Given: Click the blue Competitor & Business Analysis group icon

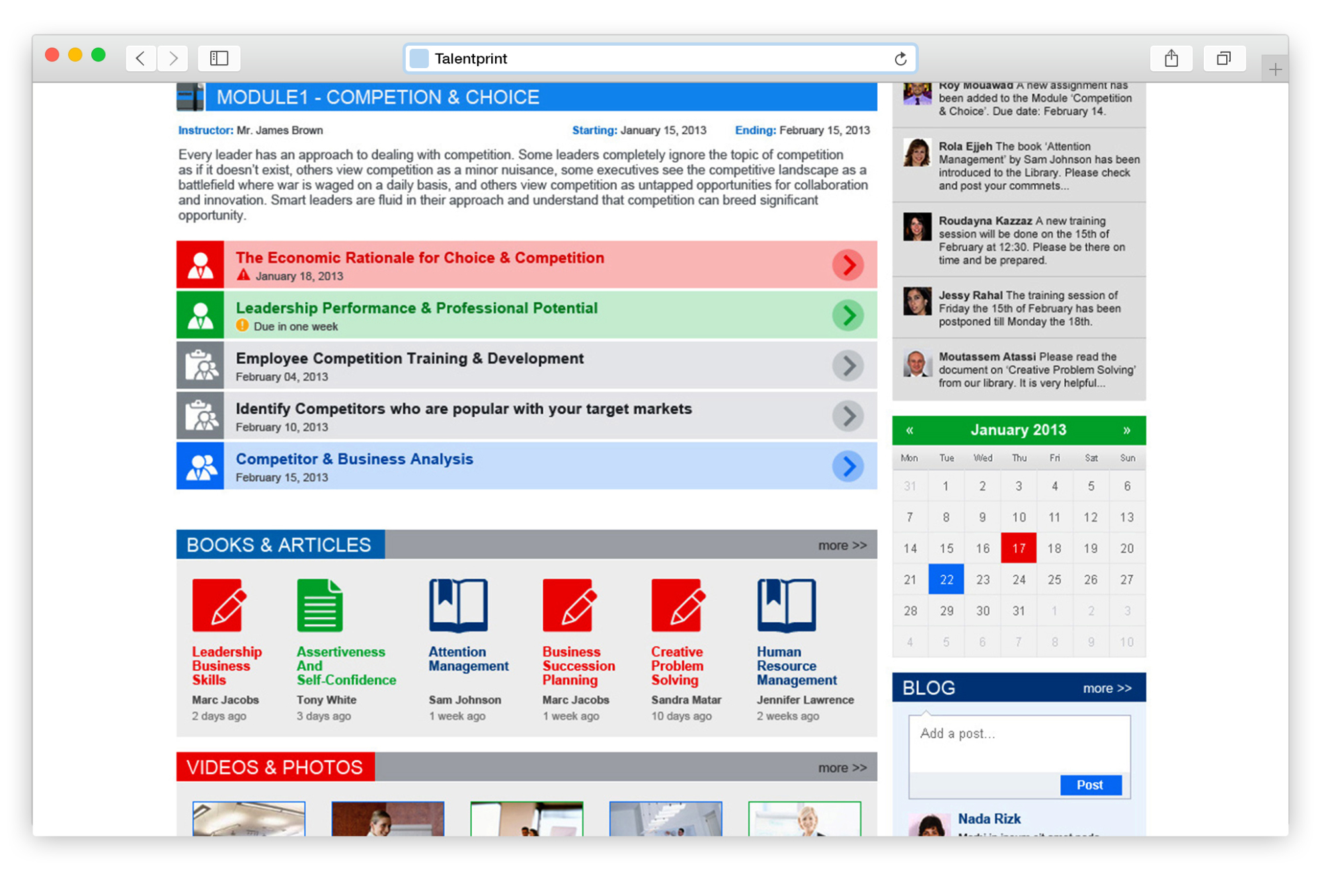Looking at the screenshot, I should coord(200,466).
